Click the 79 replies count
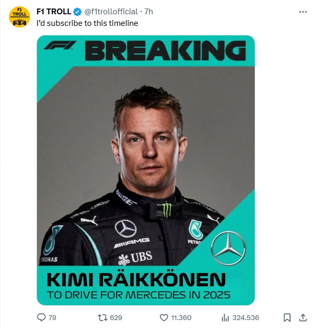 52,317
